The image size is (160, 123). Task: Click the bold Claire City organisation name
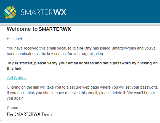click(82, 48)
